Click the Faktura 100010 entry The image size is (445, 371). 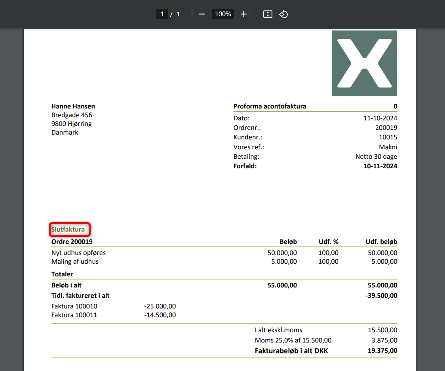(x=74, y=306)
